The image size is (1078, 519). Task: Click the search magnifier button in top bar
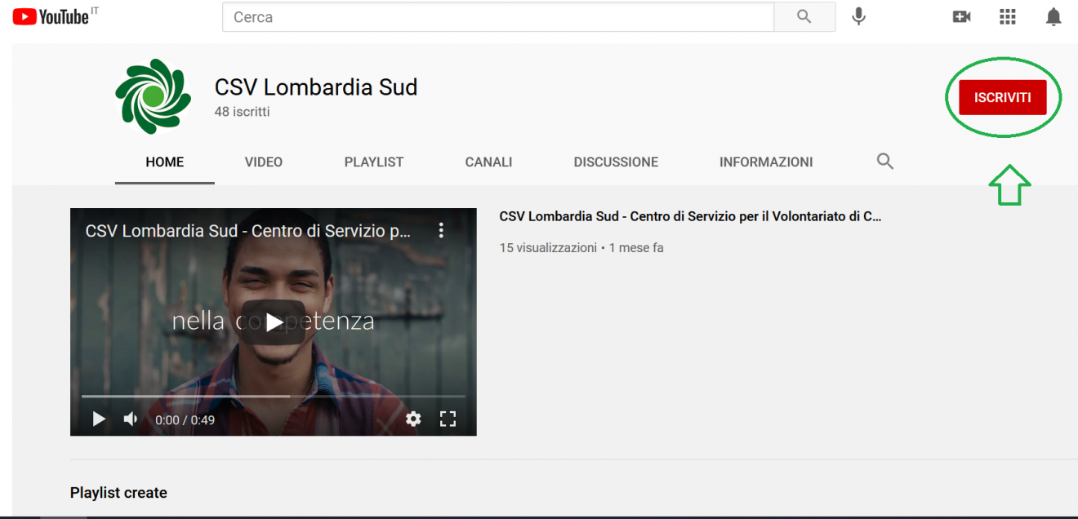click(x=804, y=17)
